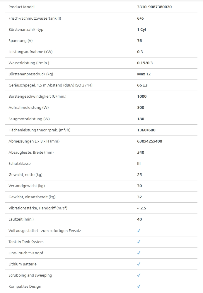Image resolution: width=203 pixels, height=293 pixels.
Task: Click the Bürstenanzahl value 1 Cyl
Action: [x=141, y=29]
